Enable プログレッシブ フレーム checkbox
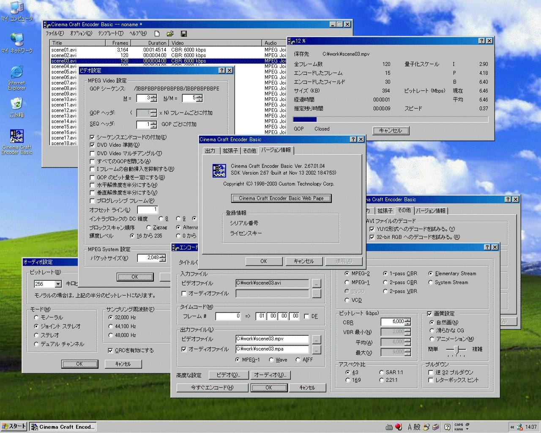Screen dimensions: 541x433 [x=92, y=201]
